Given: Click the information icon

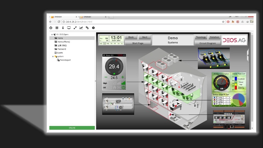Looking at the screenshot, I should coord(63,28).
